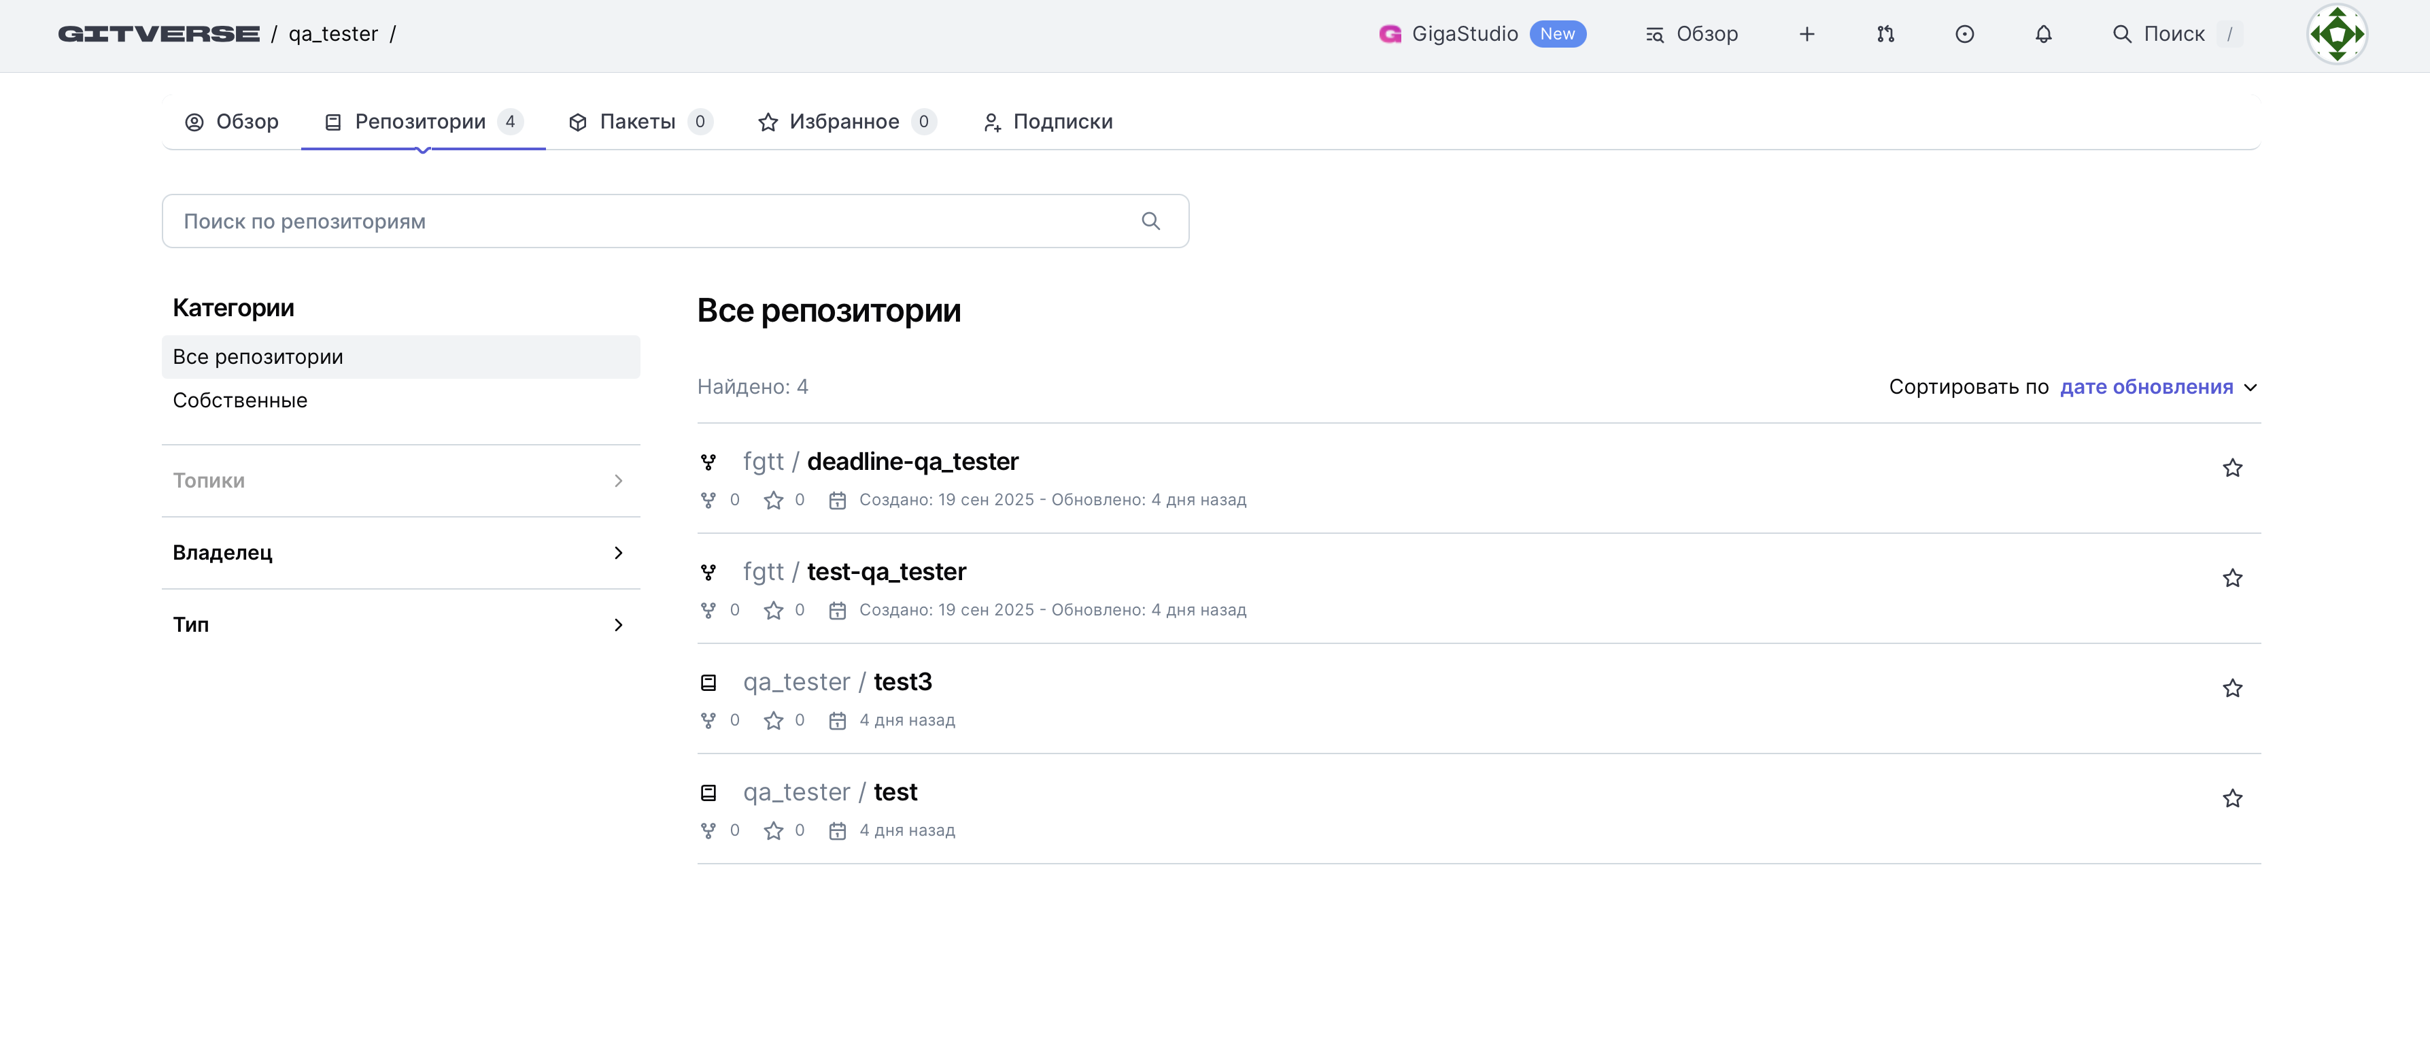The height and width of the screenshot is (1050, 2430).
Task: Expand the Владелец filter section
Action: 400,553
